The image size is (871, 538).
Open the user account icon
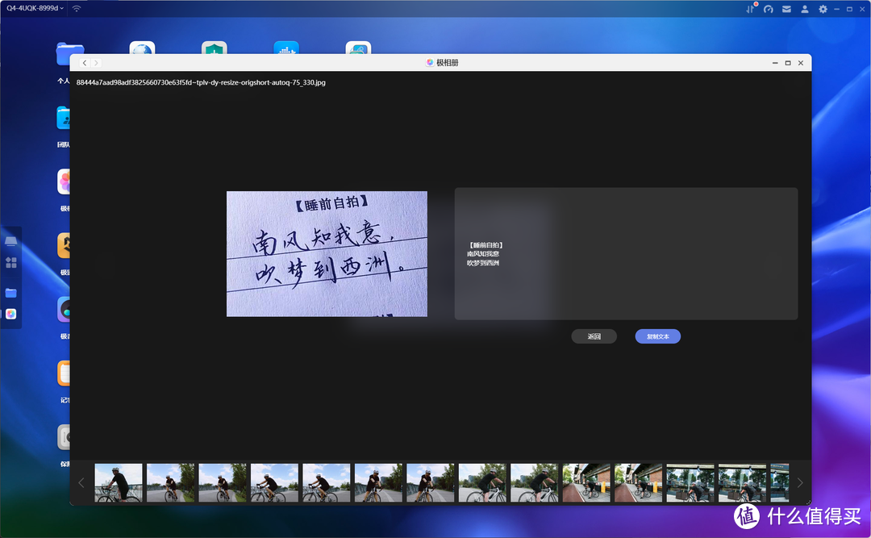point(804,9)
